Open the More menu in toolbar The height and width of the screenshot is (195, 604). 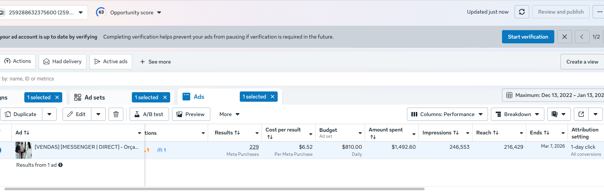229,114
